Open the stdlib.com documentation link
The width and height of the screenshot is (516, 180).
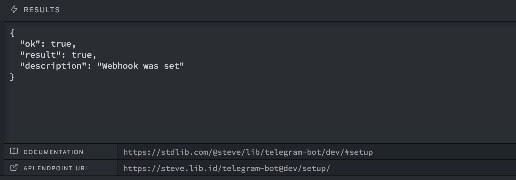coord(248,152)
